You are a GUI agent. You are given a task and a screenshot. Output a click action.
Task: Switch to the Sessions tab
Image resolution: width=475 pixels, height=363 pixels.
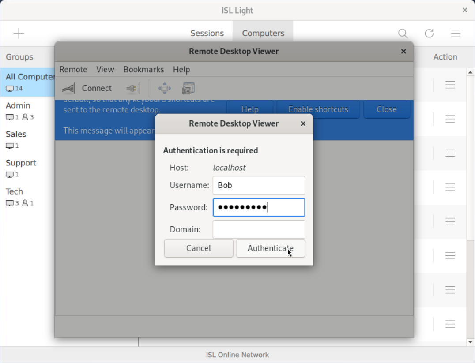point(207,33)
